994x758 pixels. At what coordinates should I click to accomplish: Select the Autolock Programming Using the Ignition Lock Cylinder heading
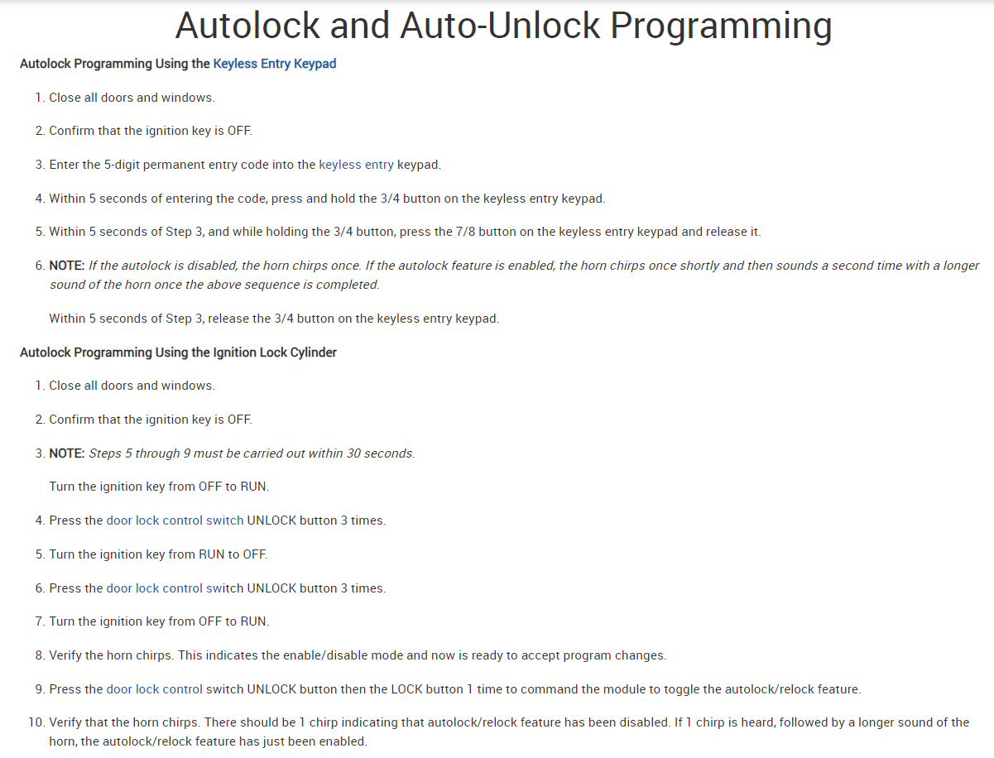tap(178, 353)
